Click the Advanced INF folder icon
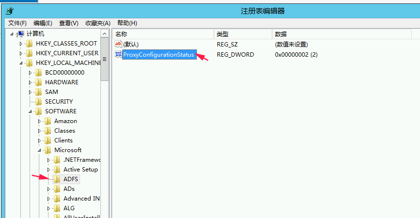This screenshot has height=218, width=420. pos(57,199)
